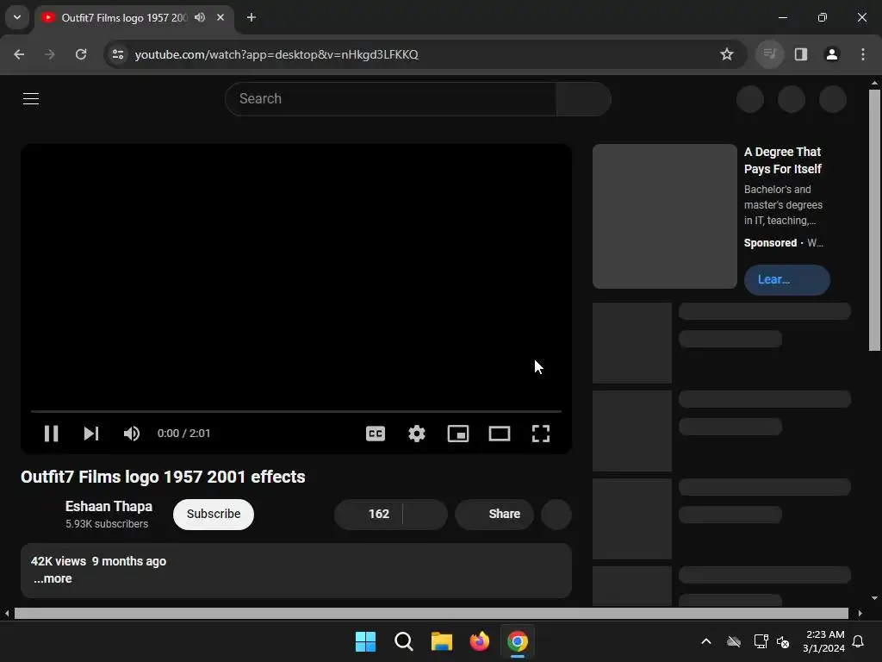Click Learn more on sponsored ad
Screen dimensions: 882x662
pos(787,280)
